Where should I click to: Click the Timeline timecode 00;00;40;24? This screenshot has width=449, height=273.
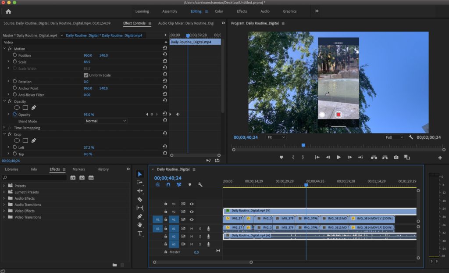click(168, 178)
